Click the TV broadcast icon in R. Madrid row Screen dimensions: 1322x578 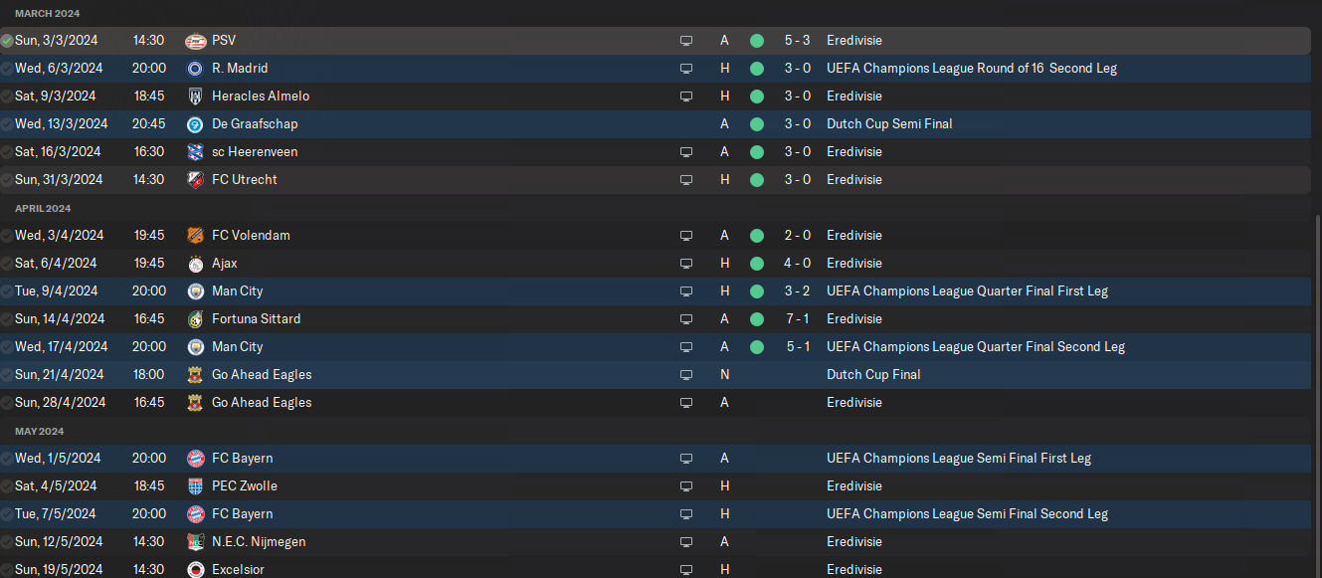coord(686,69)
